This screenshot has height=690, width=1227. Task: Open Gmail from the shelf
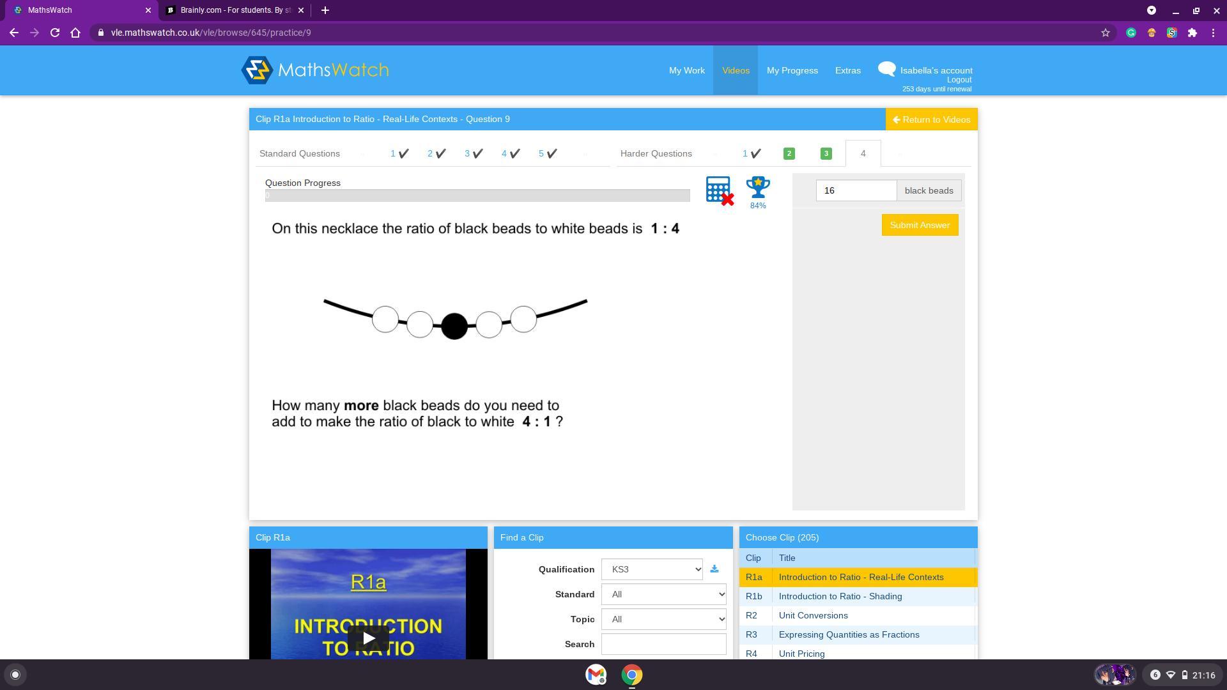(596, 675)
